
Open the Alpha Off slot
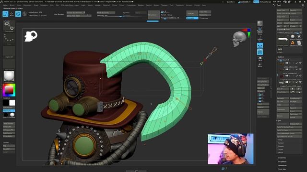[9, 52]
